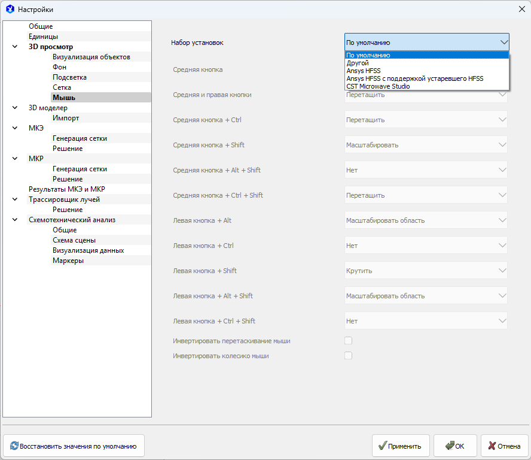Click the Отмена button
This screenshot has width=531, height=460.
tap(504, 446)
